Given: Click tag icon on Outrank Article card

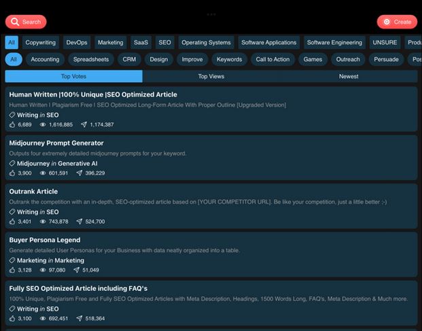Looking at the screenshot, I should [x=12, y=212].
